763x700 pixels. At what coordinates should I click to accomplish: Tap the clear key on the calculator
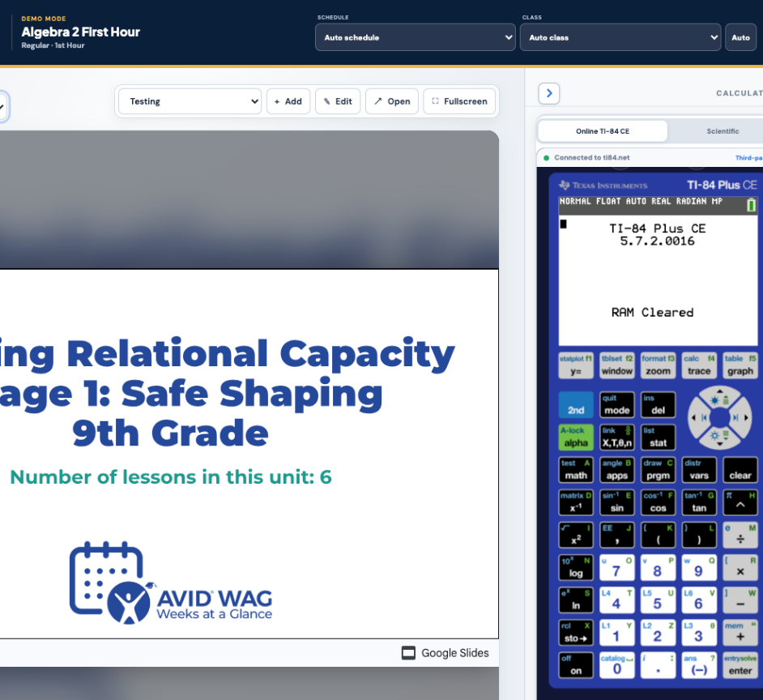pos(740,470)
